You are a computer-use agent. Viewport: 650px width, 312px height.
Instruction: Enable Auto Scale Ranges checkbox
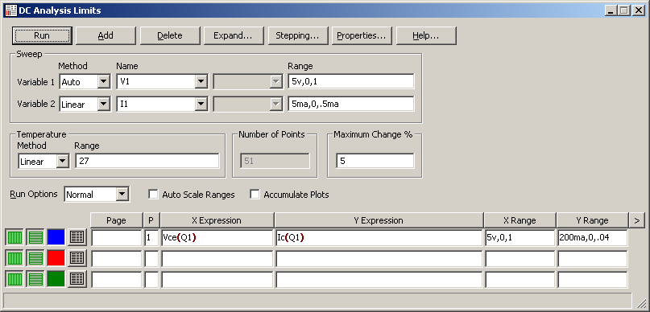point(153,194)
